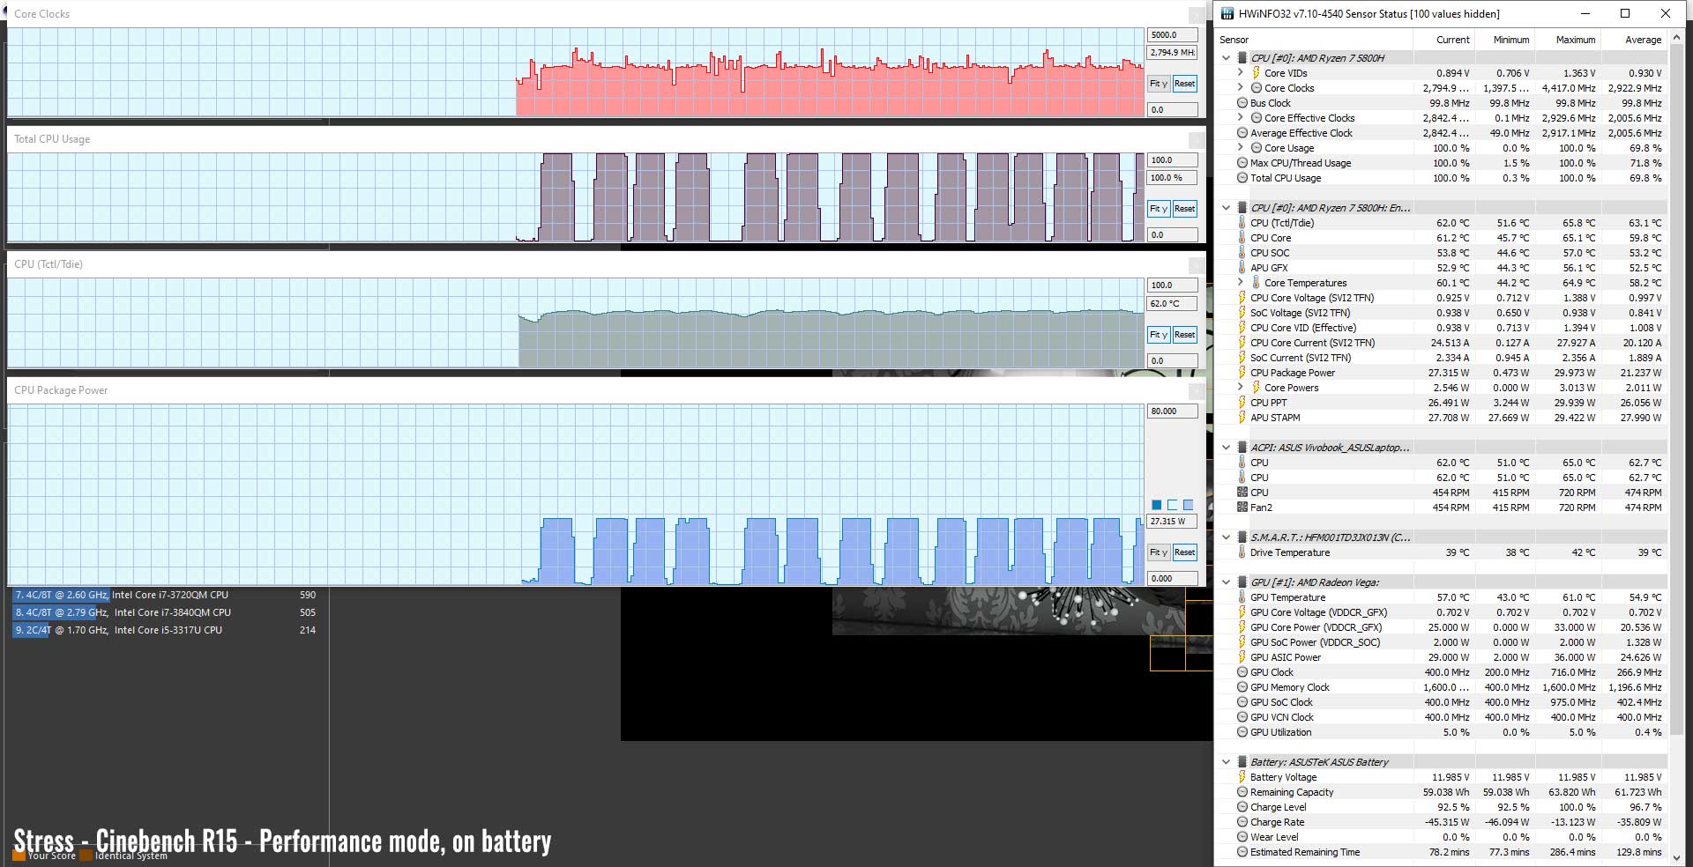The height and width of the screenshot is (867, 1693).
Task: Collapse the ACPI: ASUS Vivobook sensor section
Action: click(1226, 448)
